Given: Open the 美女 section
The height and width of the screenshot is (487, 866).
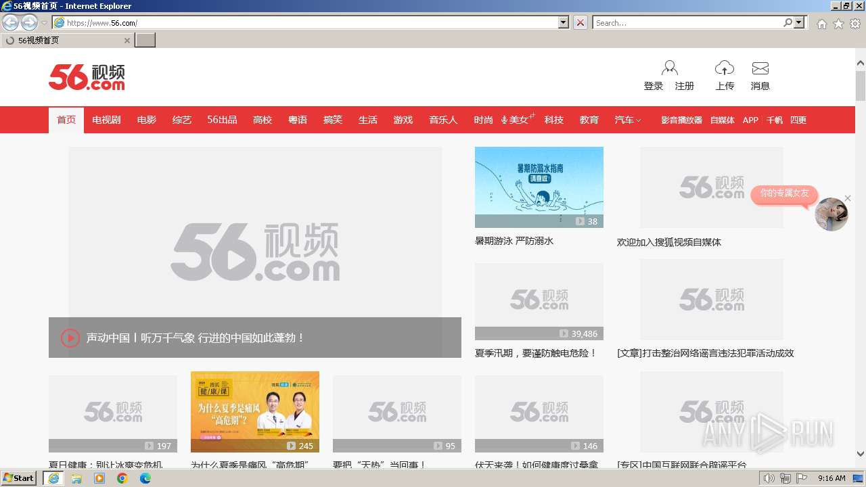Looking at the screenshot, I should pos(518,120).
